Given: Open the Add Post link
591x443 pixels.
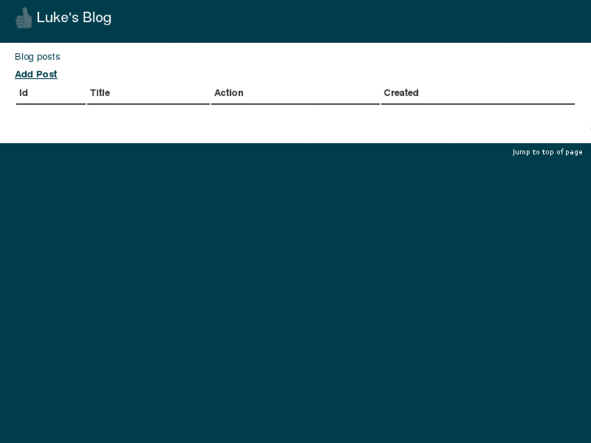Looking at the screenshot, I should (x=37, y=74).
